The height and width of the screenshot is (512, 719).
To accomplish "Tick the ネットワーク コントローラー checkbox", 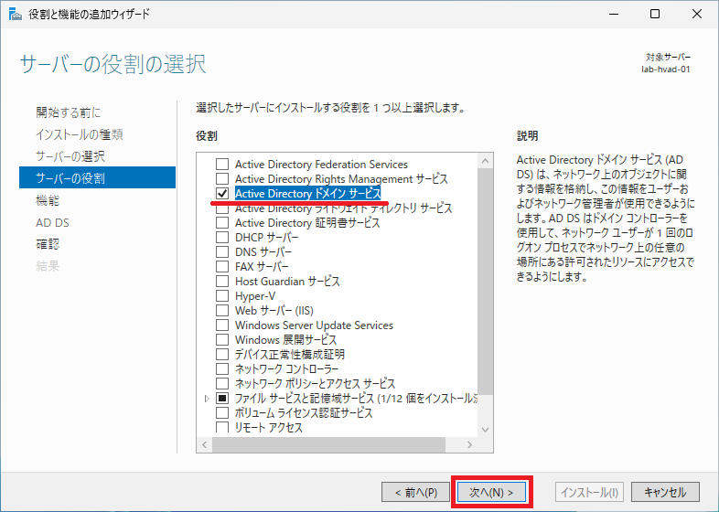I will tap(222, 369).
